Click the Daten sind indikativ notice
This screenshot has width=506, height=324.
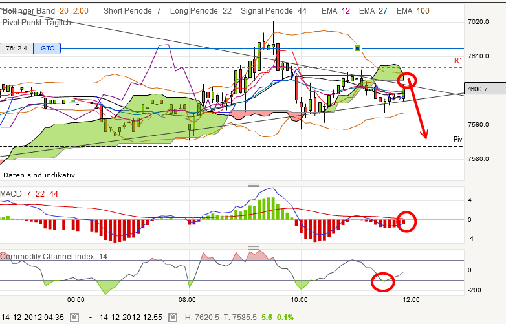point(39,175)
